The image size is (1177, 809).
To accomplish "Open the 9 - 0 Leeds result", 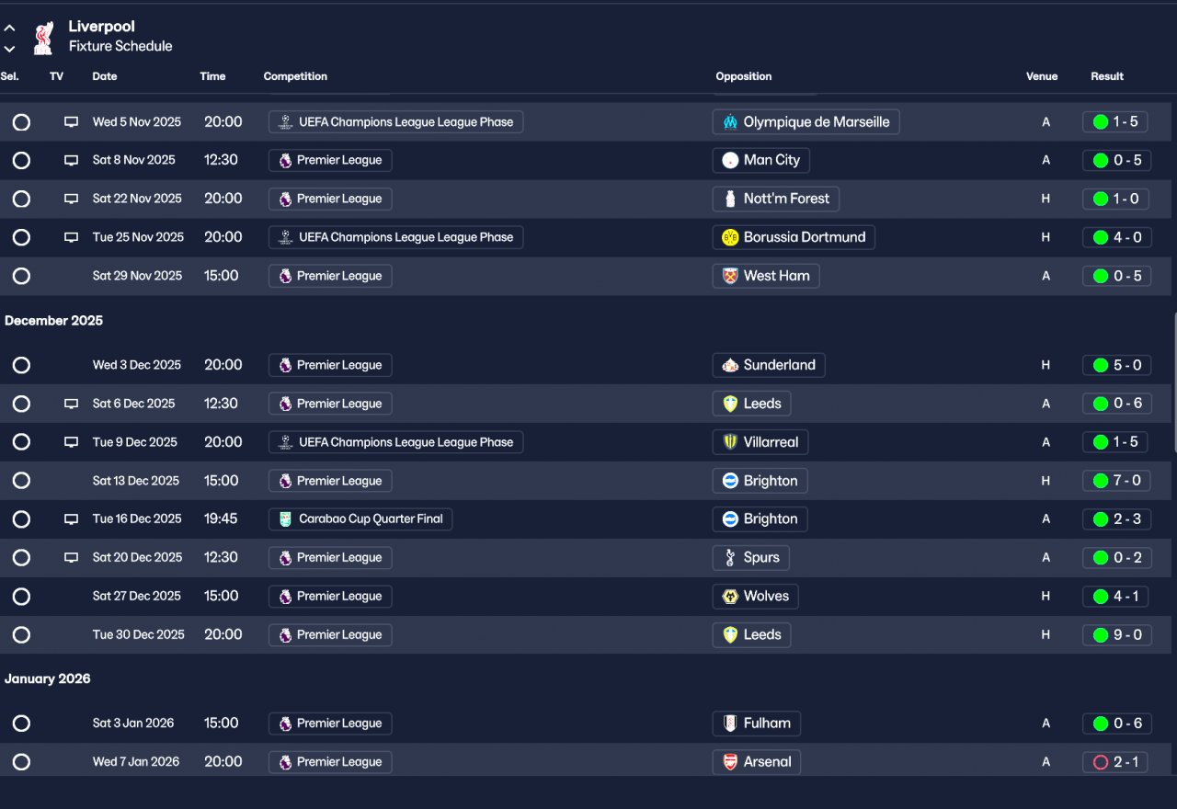I will click(1116, 635).
